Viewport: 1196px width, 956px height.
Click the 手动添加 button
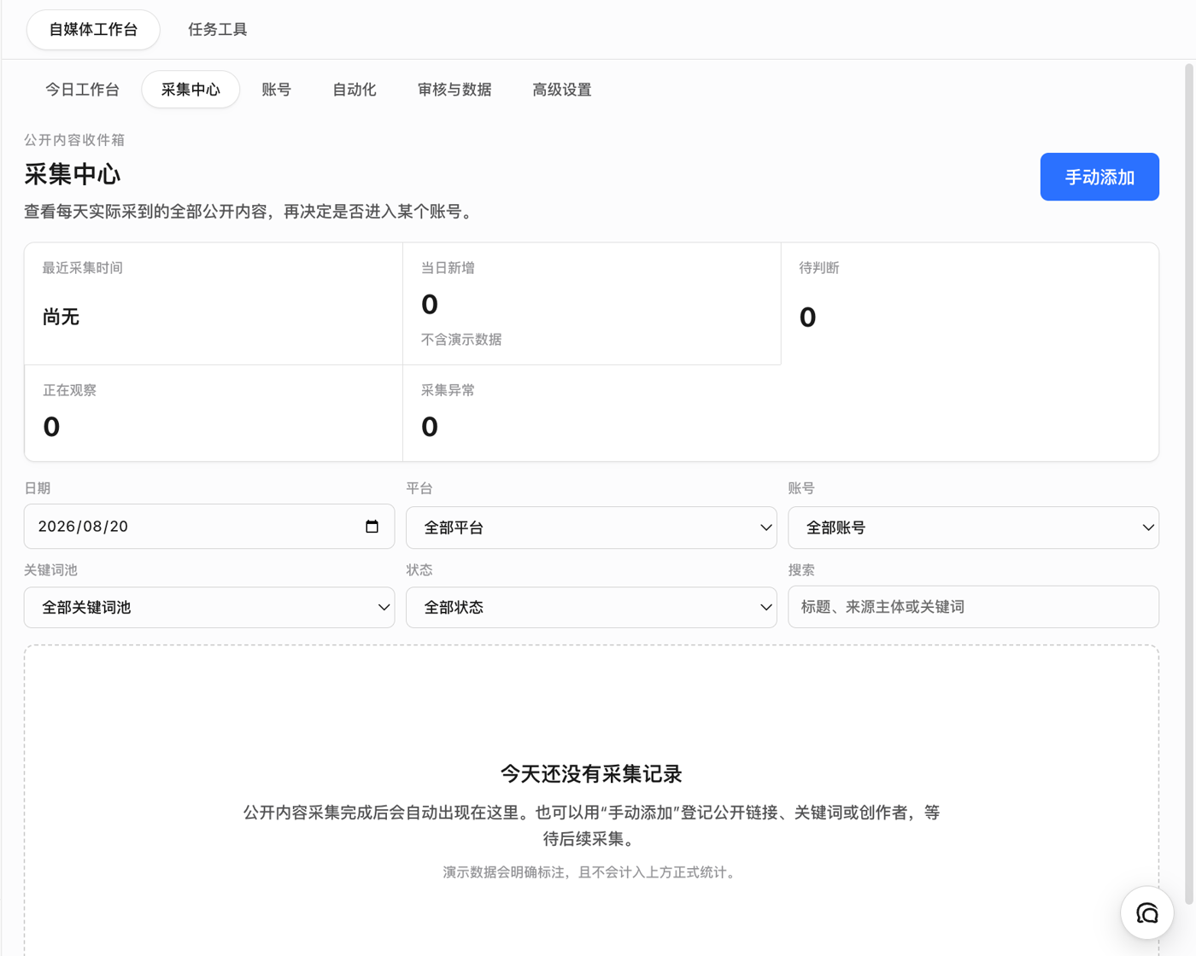click(1099, 177)
